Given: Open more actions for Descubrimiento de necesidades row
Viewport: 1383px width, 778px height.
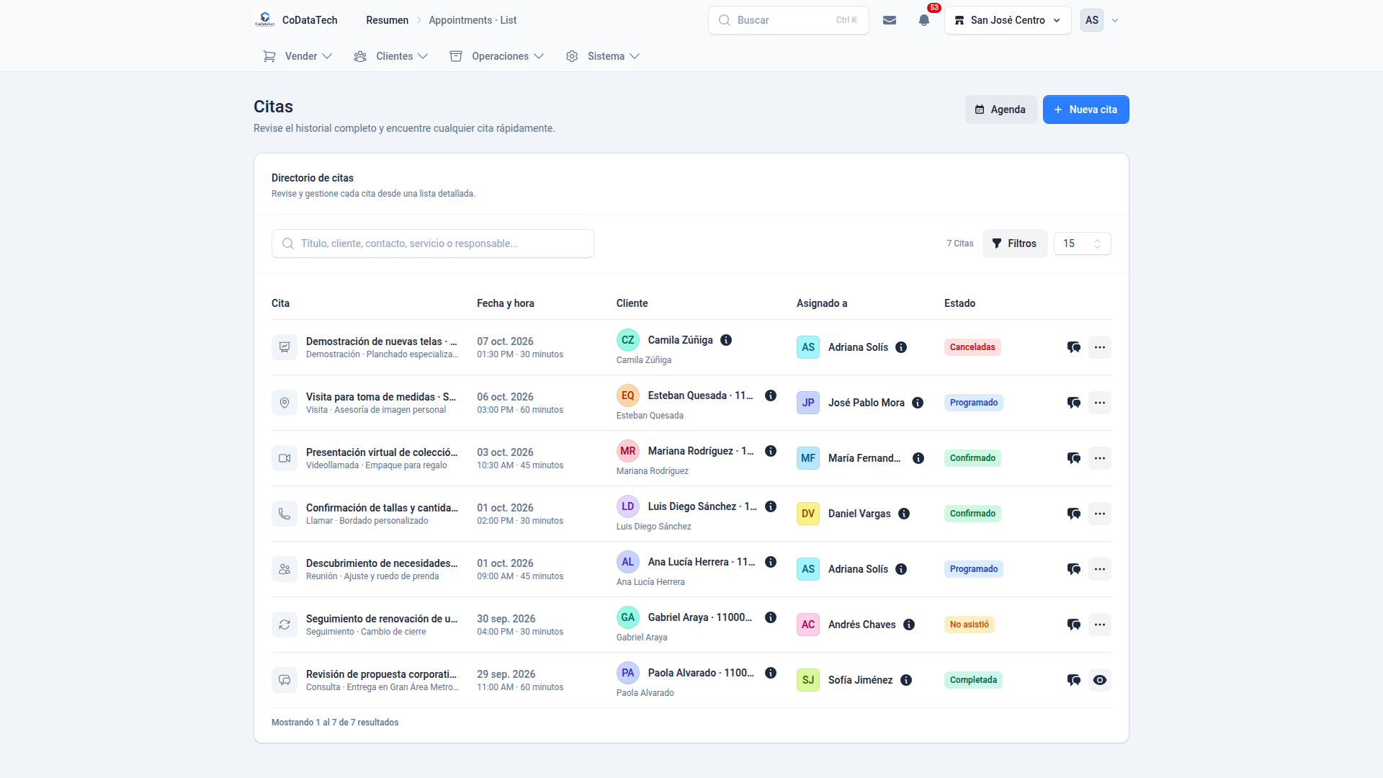Looking at the screenshot, I should click(x=1100, y=569).
